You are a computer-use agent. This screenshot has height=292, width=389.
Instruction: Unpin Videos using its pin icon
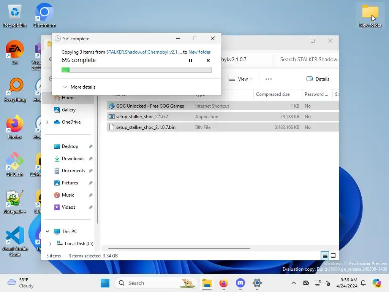pos(90,207)
